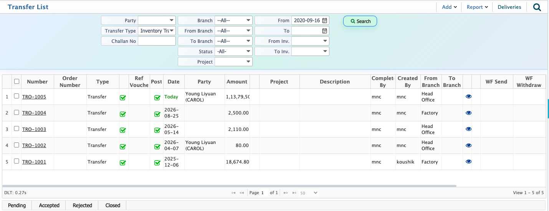Go to the last page pager icon
549x211 pixels.
(294, 193)
